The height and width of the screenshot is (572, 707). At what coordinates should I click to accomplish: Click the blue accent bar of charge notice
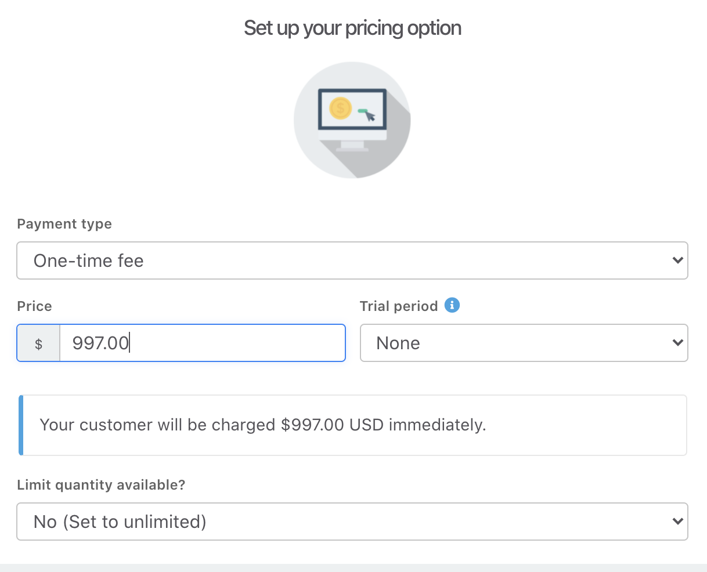point(21,425)
